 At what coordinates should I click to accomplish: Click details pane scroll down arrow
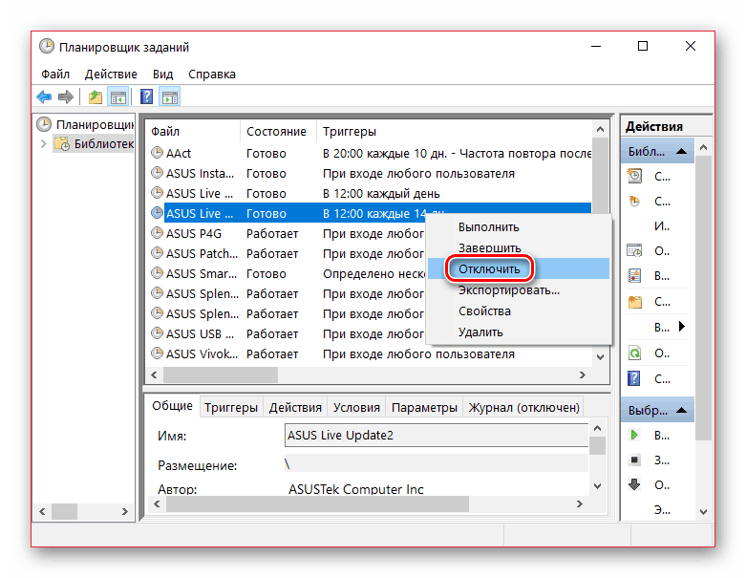[x=598, y=485]
